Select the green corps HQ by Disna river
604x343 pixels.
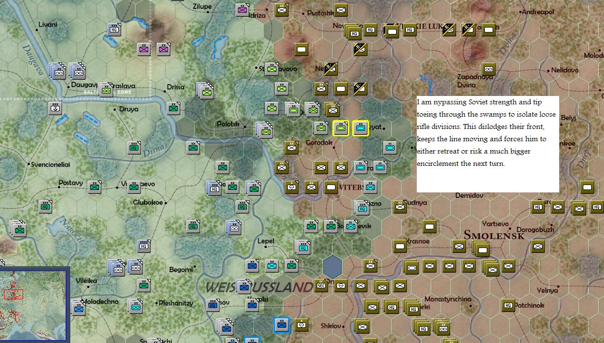coord(134,147)
